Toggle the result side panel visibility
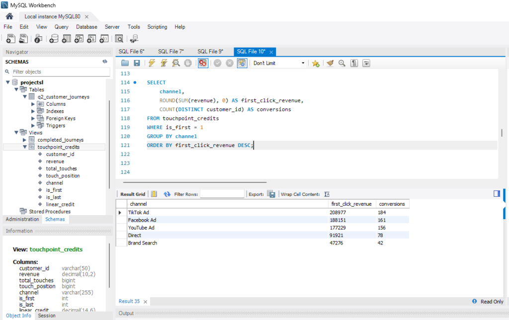Viewport: 509px width, 320px height. pyautogui.click(x=497, y=193)
